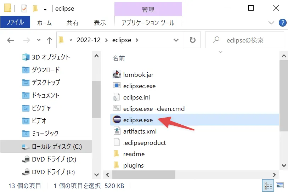
Task: Click the eclipse.exe -clean.cmd file icon
Action: [x=117, y=108]
